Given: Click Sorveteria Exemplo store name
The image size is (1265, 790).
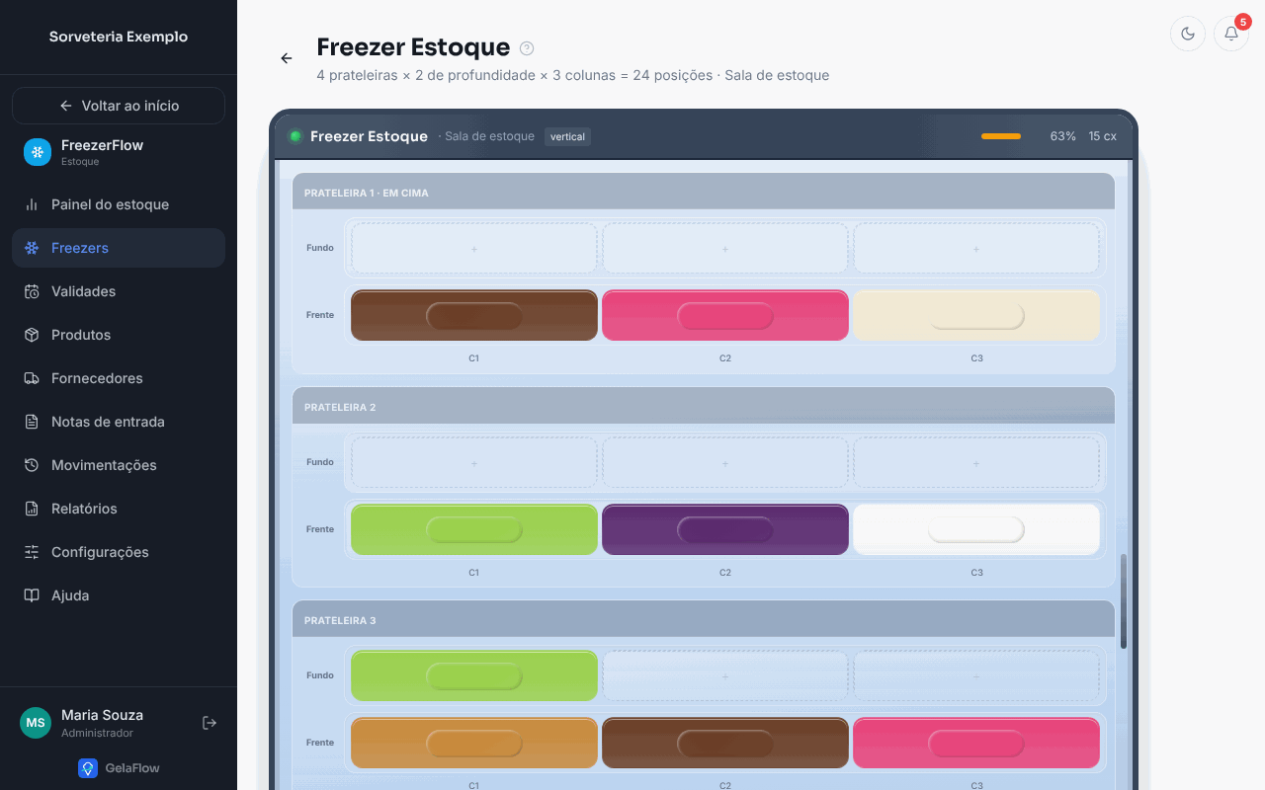Looking at the screenshot, I should pos(119,37).
